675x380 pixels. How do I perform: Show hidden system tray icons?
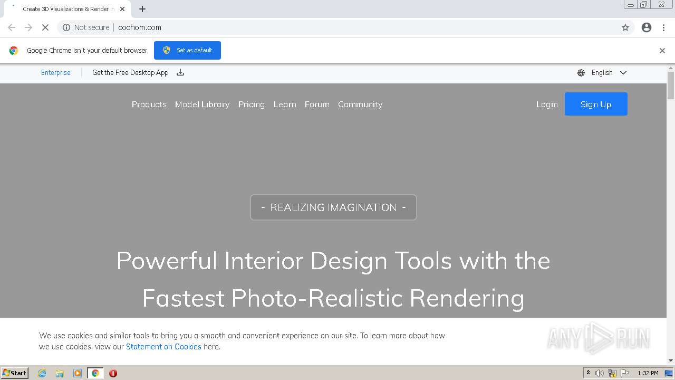[588, 373]
